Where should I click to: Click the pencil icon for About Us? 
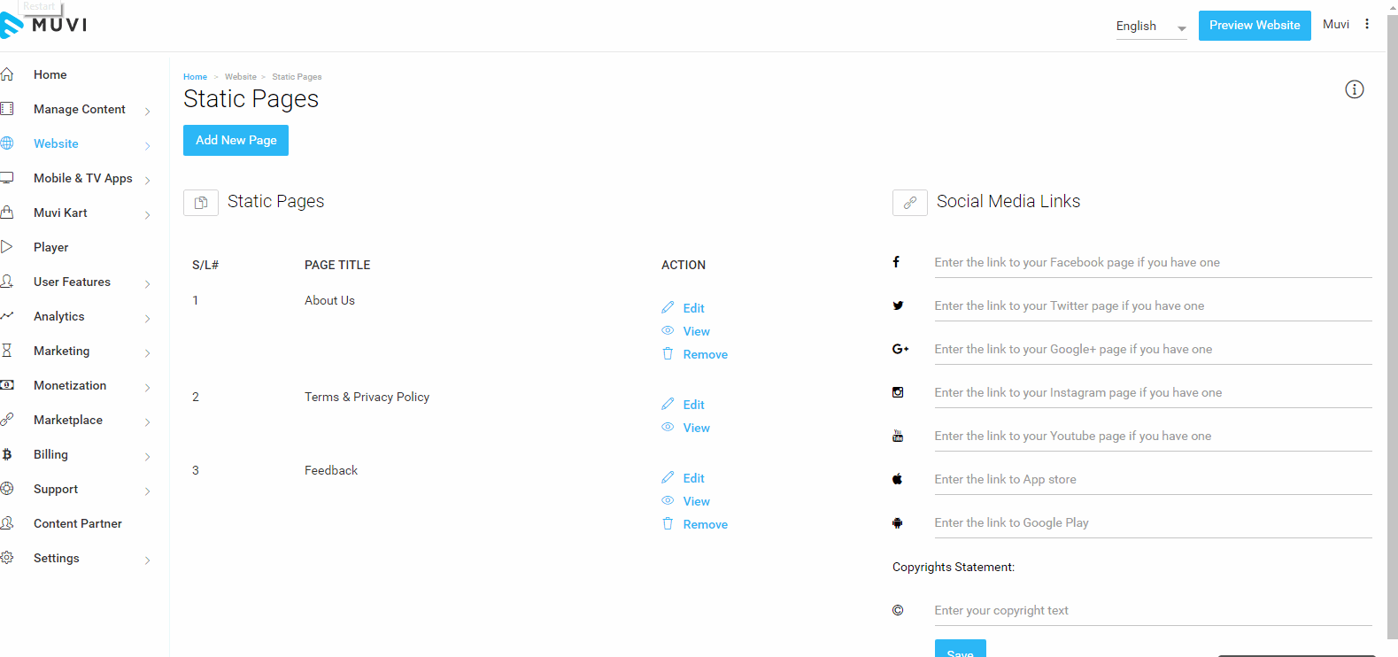tap(668, 307)
